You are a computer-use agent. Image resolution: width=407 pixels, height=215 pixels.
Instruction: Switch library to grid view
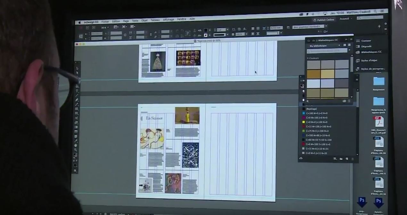345,45
